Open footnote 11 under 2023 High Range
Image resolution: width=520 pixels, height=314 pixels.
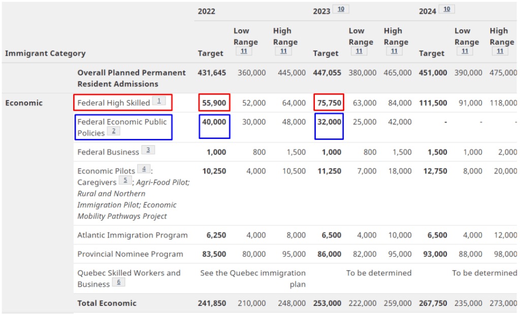[394, 51]
